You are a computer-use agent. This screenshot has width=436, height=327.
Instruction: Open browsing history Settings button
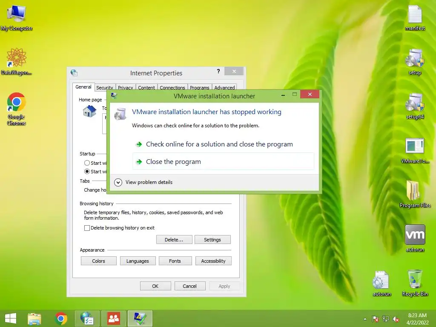(x=212, y=240)
